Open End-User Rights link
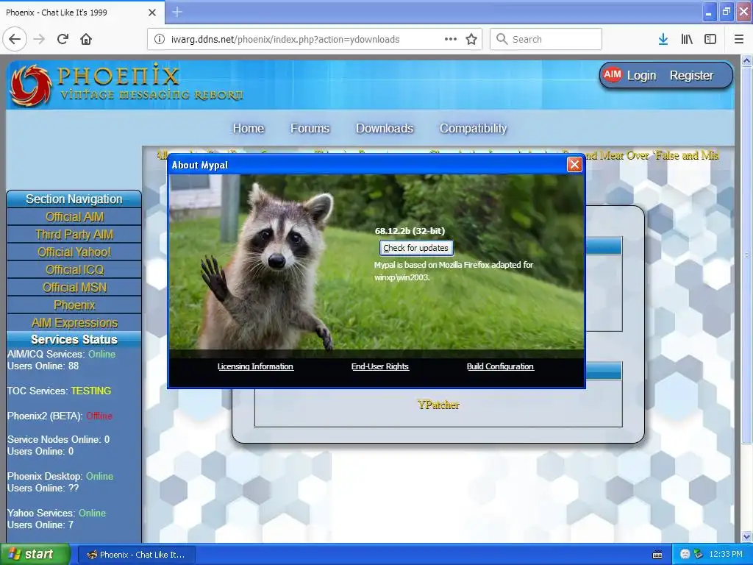The width and height of the screenshot is (753, 565). tap(380, 366)
